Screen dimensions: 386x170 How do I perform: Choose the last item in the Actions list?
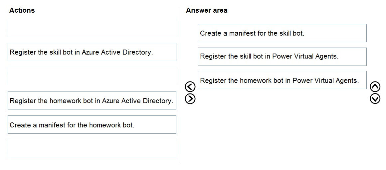click(x=92, y=125)
